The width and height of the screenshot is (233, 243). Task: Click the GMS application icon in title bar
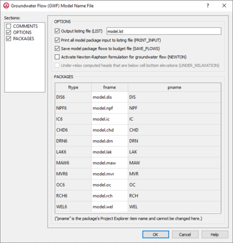pyautogui.click(x=6, y=6)
